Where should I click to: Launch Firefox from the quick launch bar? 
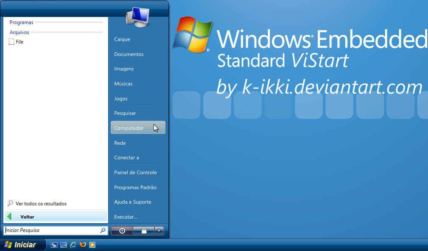point(83,245)
